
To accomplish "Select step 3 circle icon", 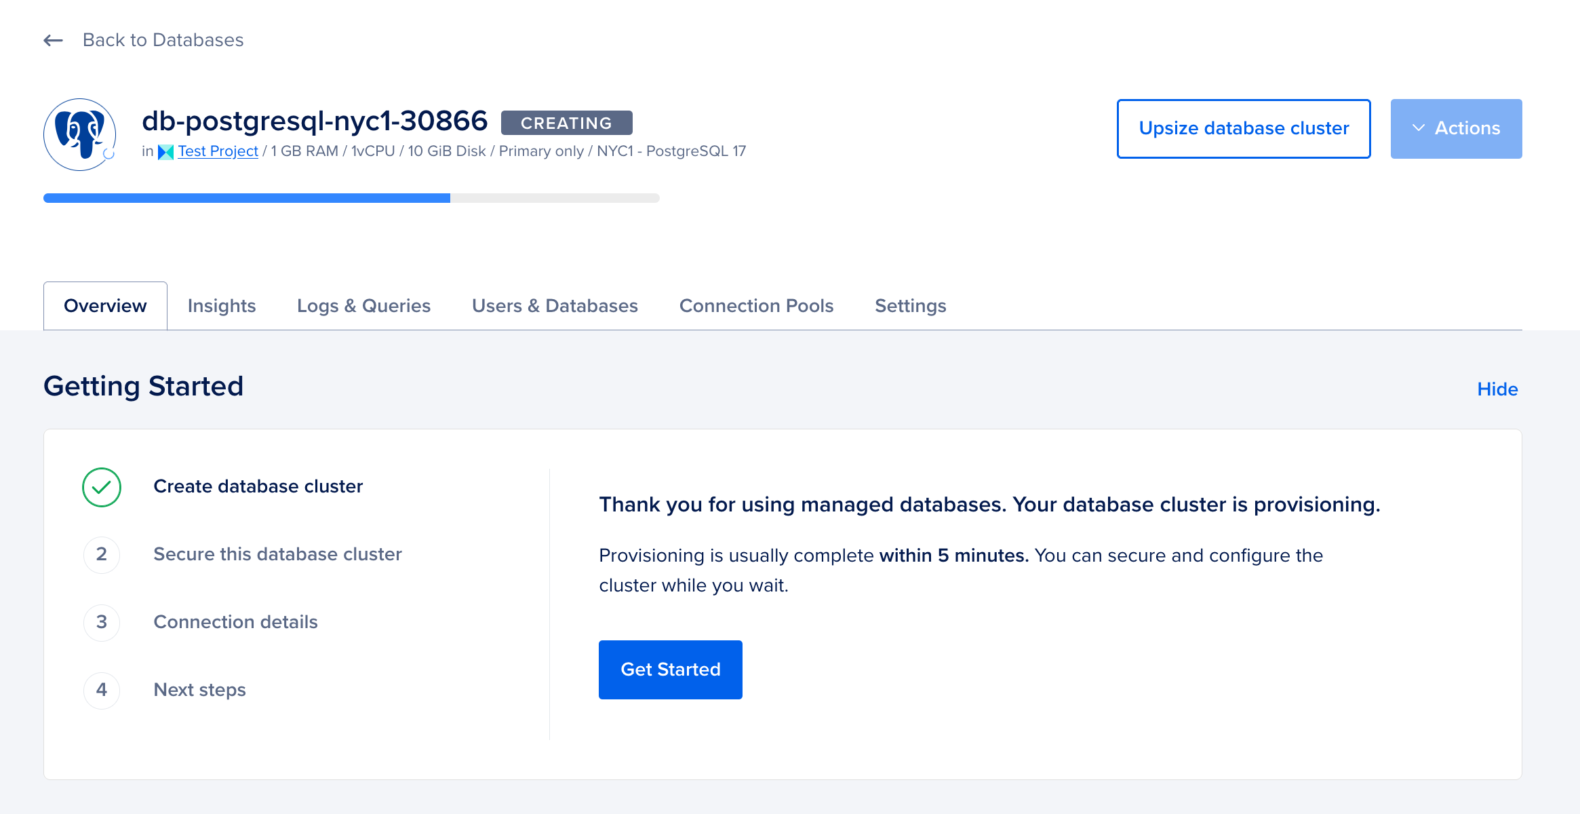I will pos(102,623).
